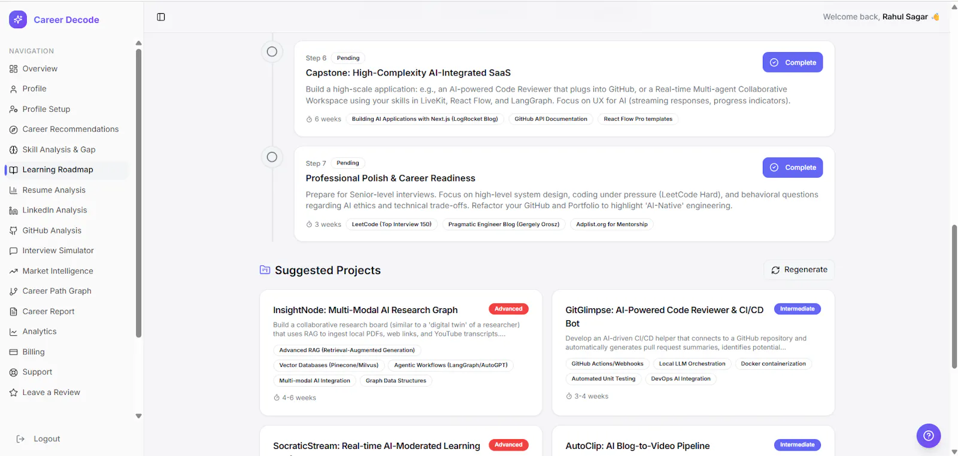Click the Advanced badge on InsightNode
This screenshot has height=456, width=958.
pos(508,309)
